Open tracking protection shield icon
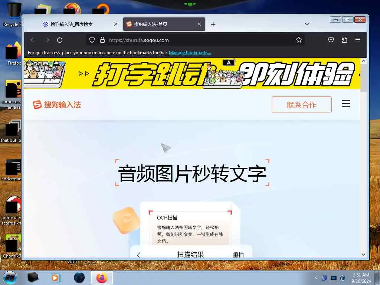Viewport: 380px width, 285px height. (x=92, y=40)
